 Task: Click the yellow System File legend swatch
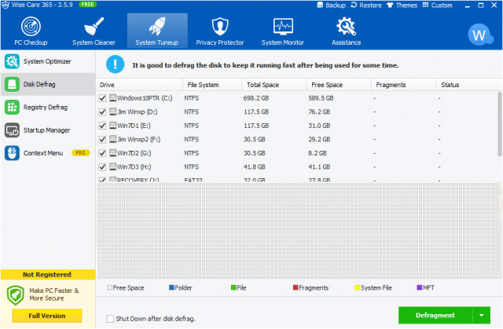(358, 287)
